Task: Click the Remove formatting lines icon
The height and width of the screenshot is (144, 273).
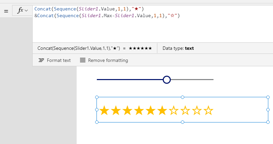Action: 83,60
